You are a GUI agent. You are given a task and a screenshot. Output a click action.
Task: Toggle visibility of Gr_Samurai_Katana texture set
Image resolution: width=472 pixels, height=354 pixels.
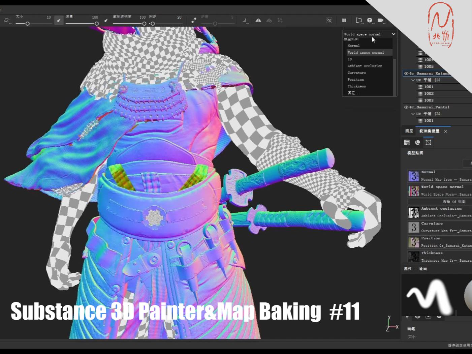coord(406,73)
